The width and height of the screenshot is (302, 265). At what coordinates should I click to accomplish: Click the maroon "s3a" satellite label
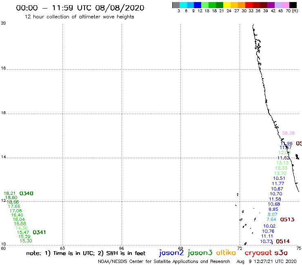(281, 253)
